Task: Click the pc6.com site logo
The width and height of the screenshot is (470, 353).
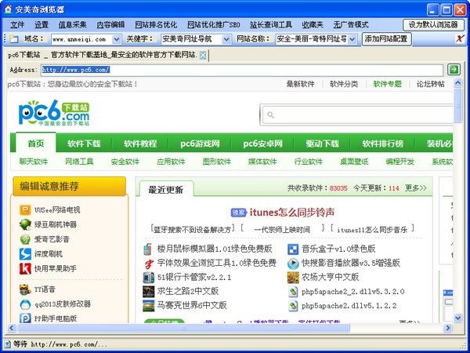Action: [54, 113]
